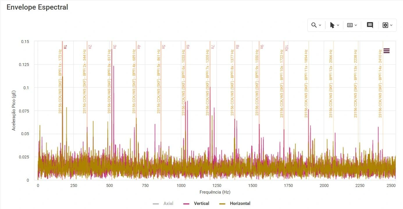Click the Frequência (Hz) axis title
This screenshot has width=403, height=209.
point(215,192)
